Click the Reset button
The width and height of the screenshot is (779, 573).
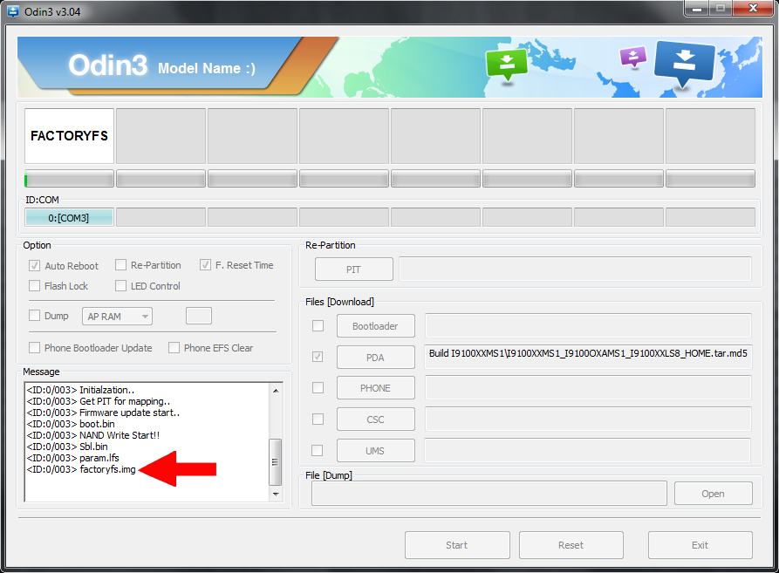571,545
